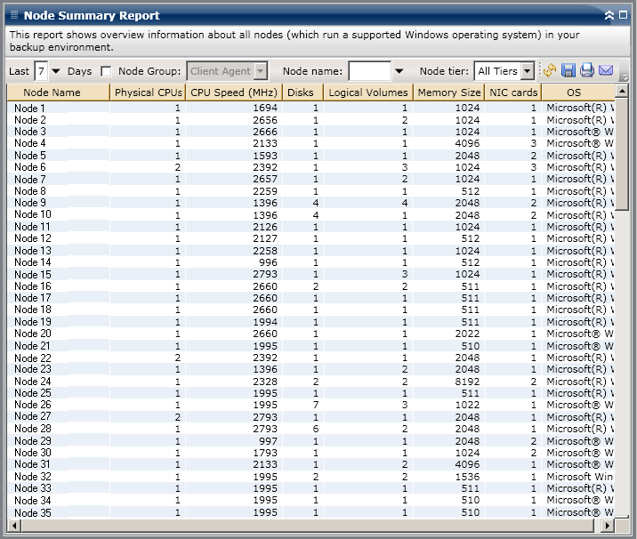Click the vertical scrollbar thumb
This screenshot has height=539, width=637.
pos(622,154)
